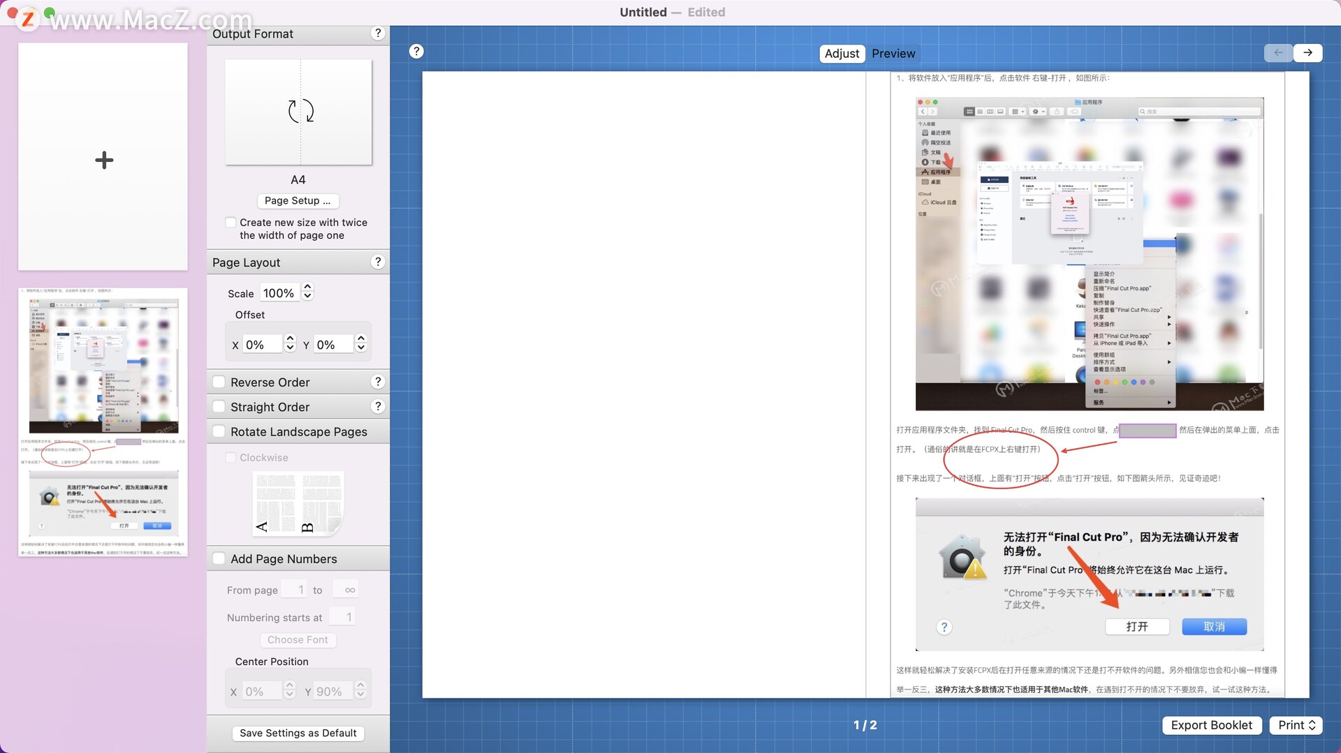Image resolution: width=1341 pixels, height=753 pixels.
Task: Enable Rotate Landscape Pages checkbox
Action: pos(219,431)
